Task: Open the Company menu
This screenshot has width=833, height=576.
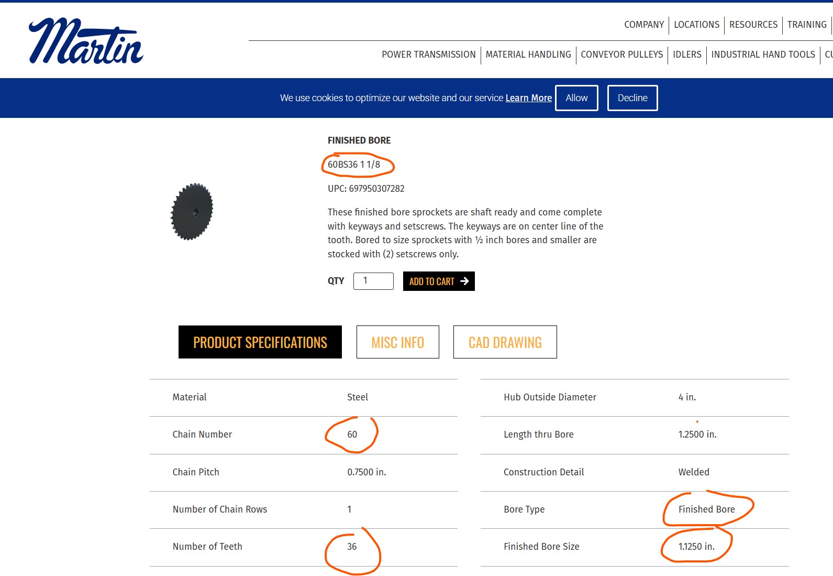Action: tap(643, 25)
